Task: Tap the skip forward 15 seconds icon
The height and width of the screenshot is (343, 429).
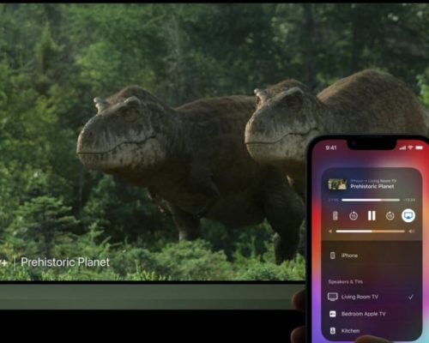Action: pyautogui.click(x=390, y=216)
